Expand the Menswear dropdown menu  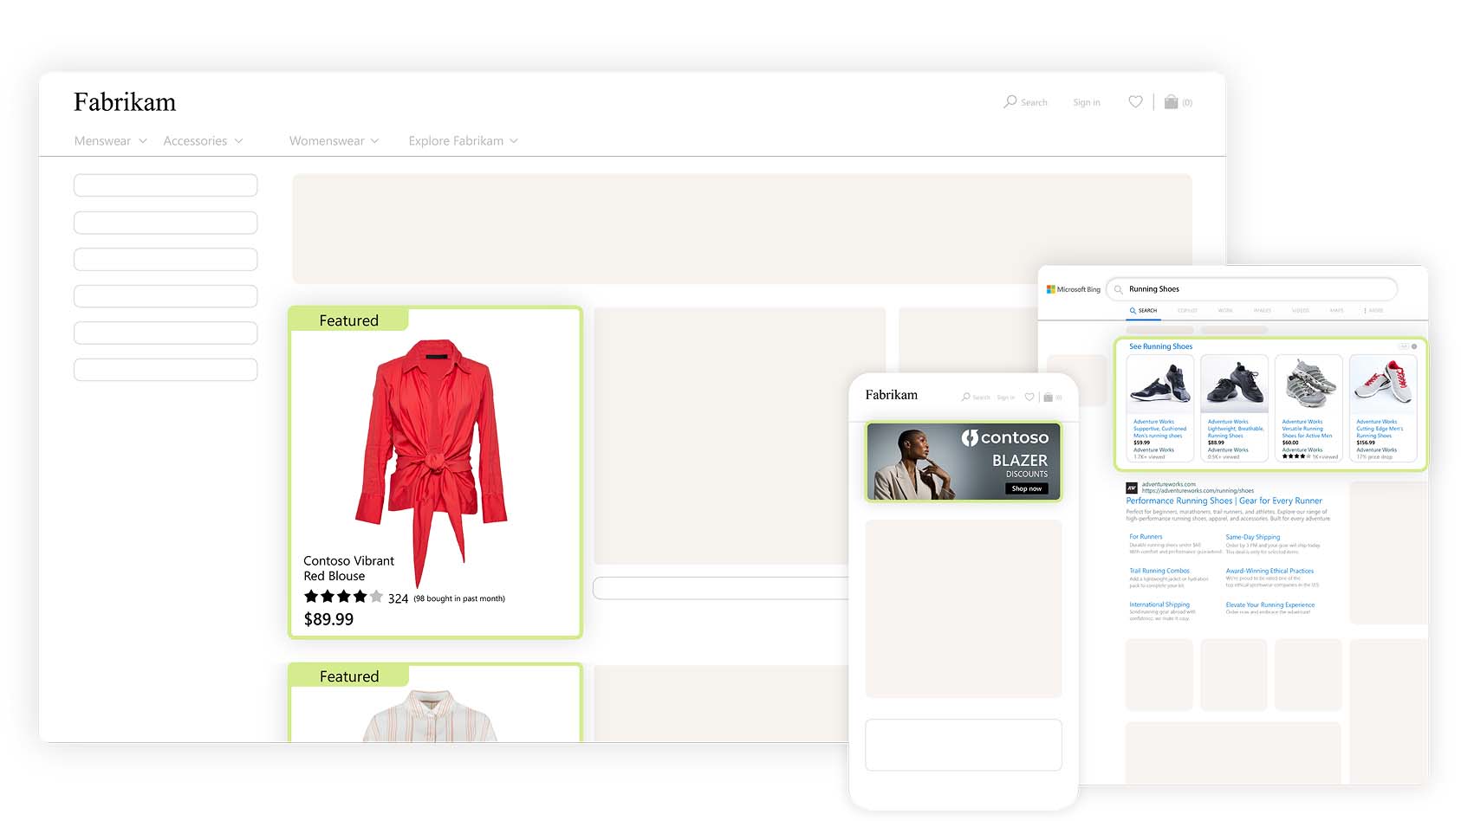click(110, 141)
